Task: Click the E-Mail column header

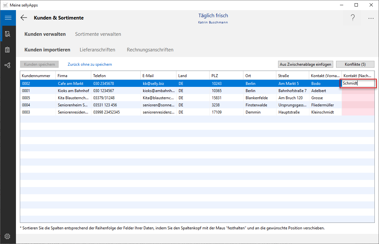Action: pyautogui.click(x=148, y=76)
